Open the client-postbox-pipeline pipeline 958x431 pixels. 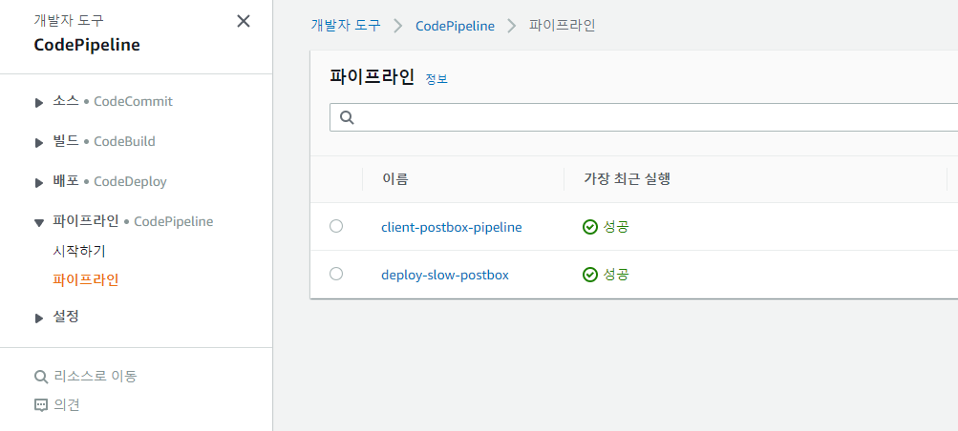pyautogui.click(x=452, y=227)
